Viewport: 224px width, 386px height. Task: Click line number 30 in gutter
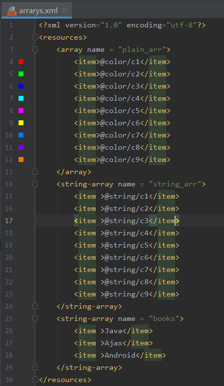click(x=9, y=380)
